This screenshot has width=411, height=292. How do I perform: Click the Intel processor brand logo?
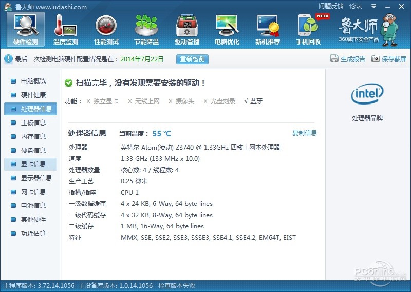tap(367, 94)
